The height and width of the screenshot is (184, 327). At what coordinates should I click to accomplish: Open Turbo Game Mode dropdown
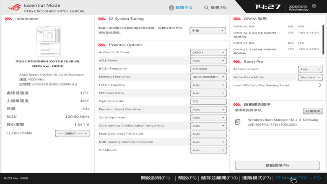[x=310, y=77]
